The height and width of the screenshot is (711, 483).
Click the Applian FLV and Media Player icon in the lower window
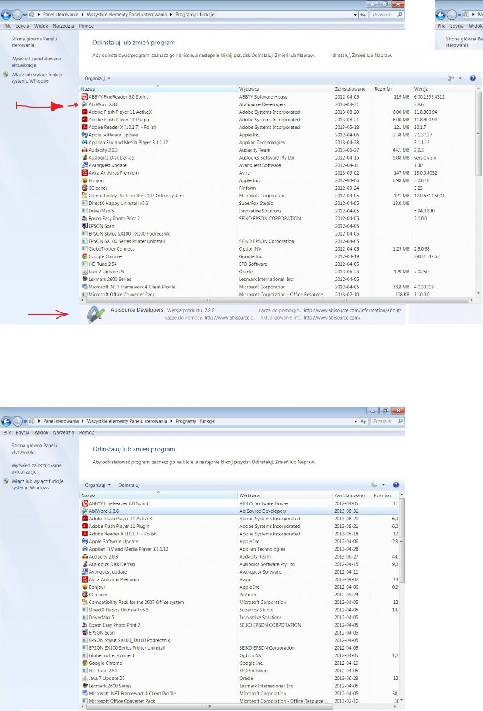tap(85, 549)
